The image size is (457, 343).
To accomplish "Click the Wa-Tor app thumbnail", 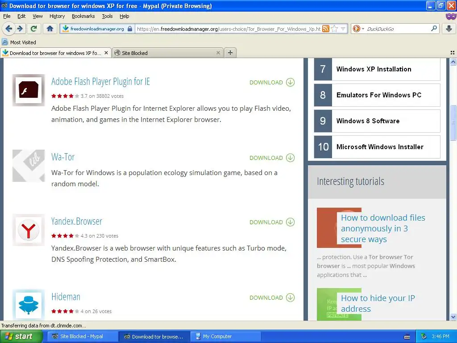I will tap(29, 166).
